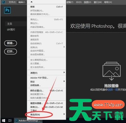Image resolution: width=126 pixels, height=123 pixels.
Task: Click the 打开... button
Action: 11,52
